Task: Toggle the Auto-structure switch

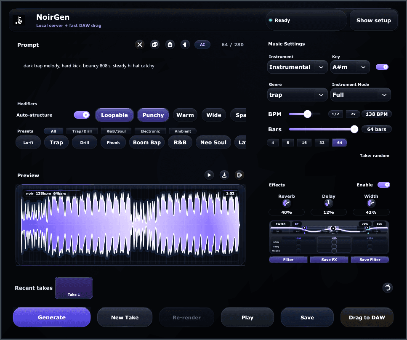Action: pyautogui.click(x=82, y=114)
